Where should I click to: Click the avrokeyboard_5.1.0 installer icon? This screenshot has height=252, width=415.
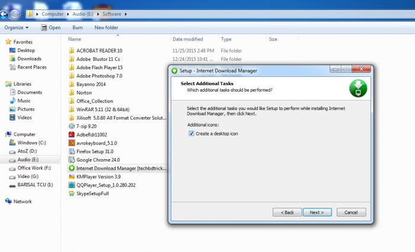[72, 143]
